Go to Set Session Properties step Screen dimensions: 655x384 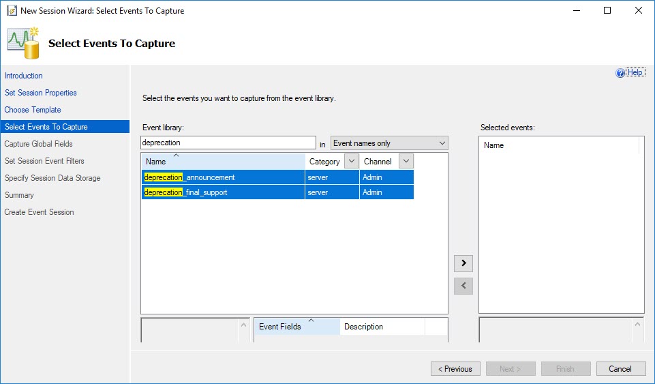tap(40, 93)
